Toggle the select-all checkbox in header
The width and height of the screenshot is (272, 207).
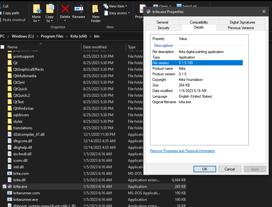click(2, 47)
